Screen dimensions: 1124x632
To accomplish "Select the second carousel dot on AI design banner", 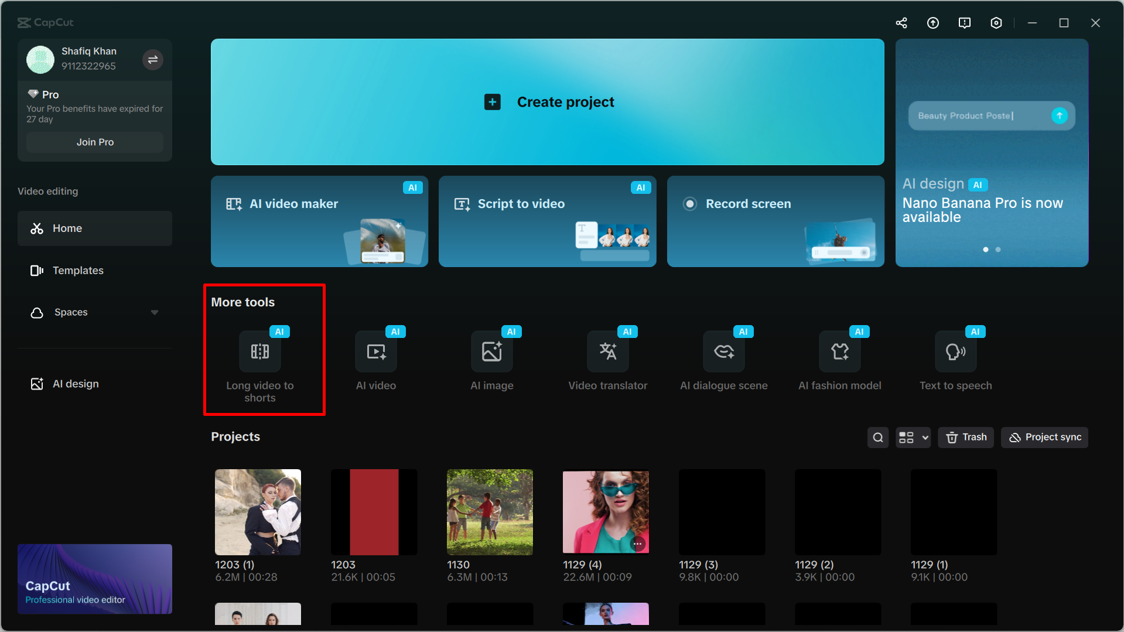I will tap(998, 250).
